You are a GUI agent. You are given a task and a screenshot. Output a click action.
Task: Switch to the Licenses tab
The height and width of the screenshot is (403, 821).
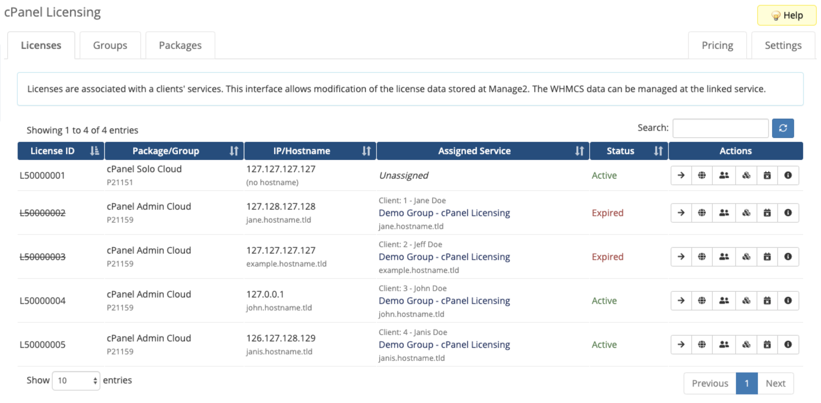41,45
